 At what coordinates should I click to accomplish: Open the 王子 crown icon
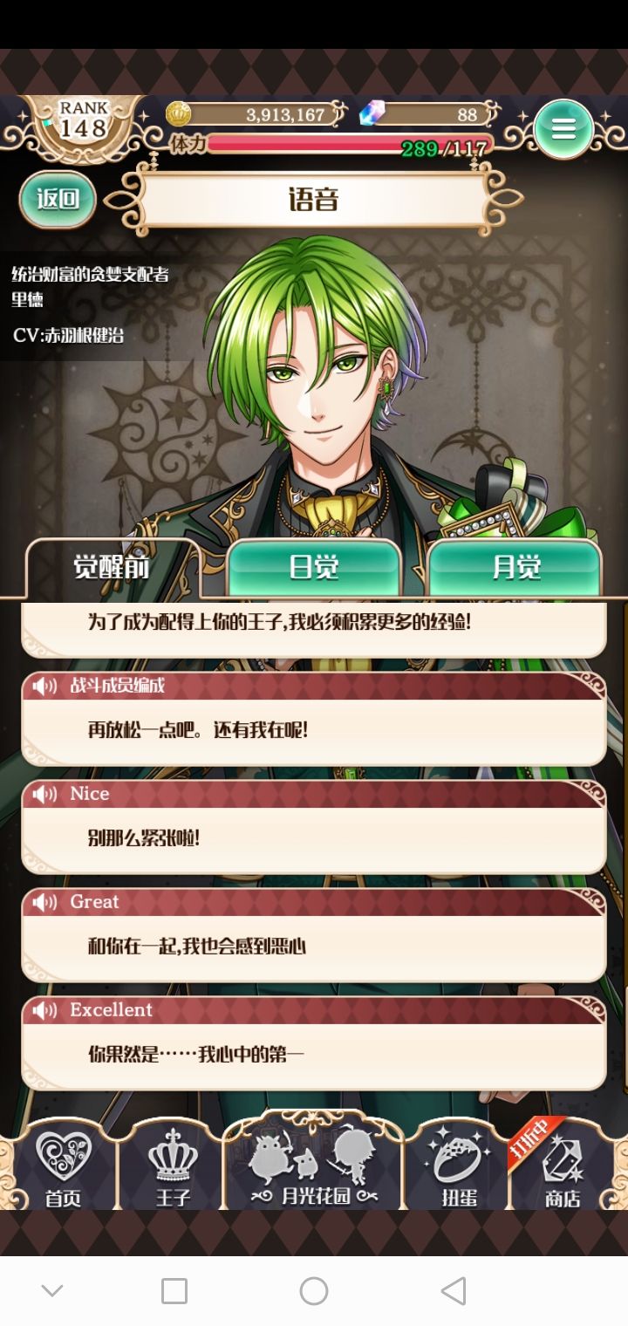click(x=173, y=1167)
